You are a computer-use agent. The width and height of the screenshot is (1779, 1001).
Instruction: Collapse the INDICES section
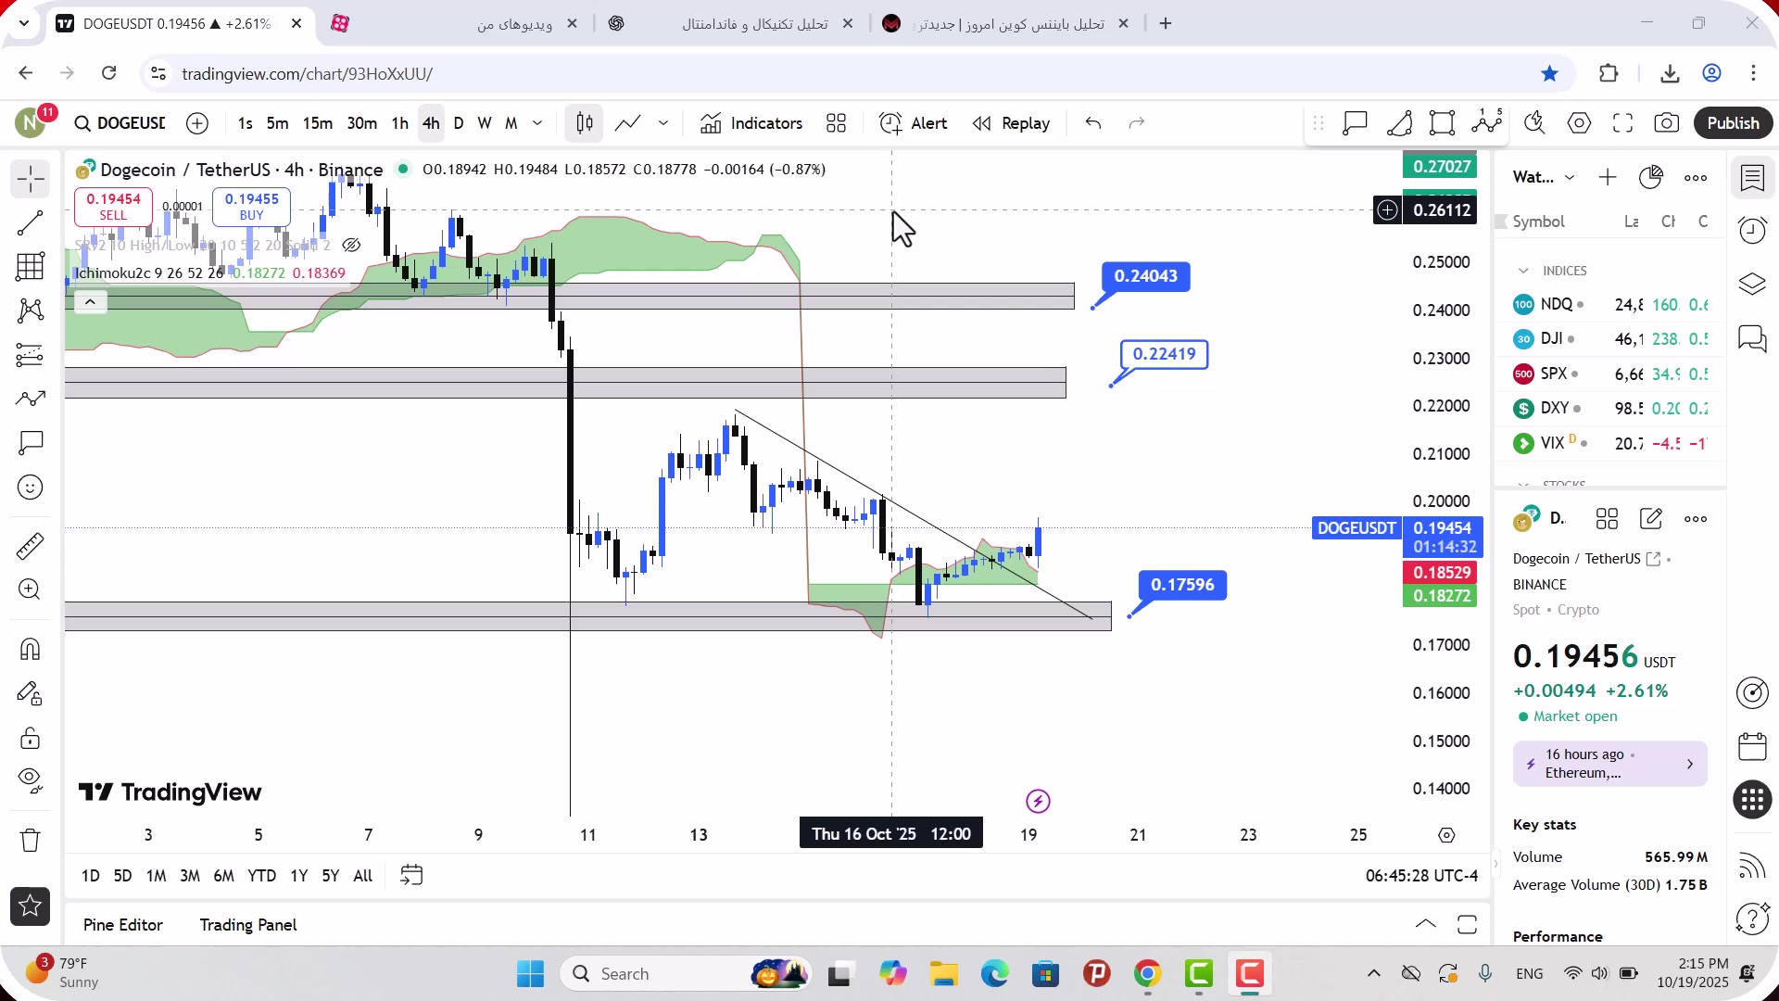1523,271
